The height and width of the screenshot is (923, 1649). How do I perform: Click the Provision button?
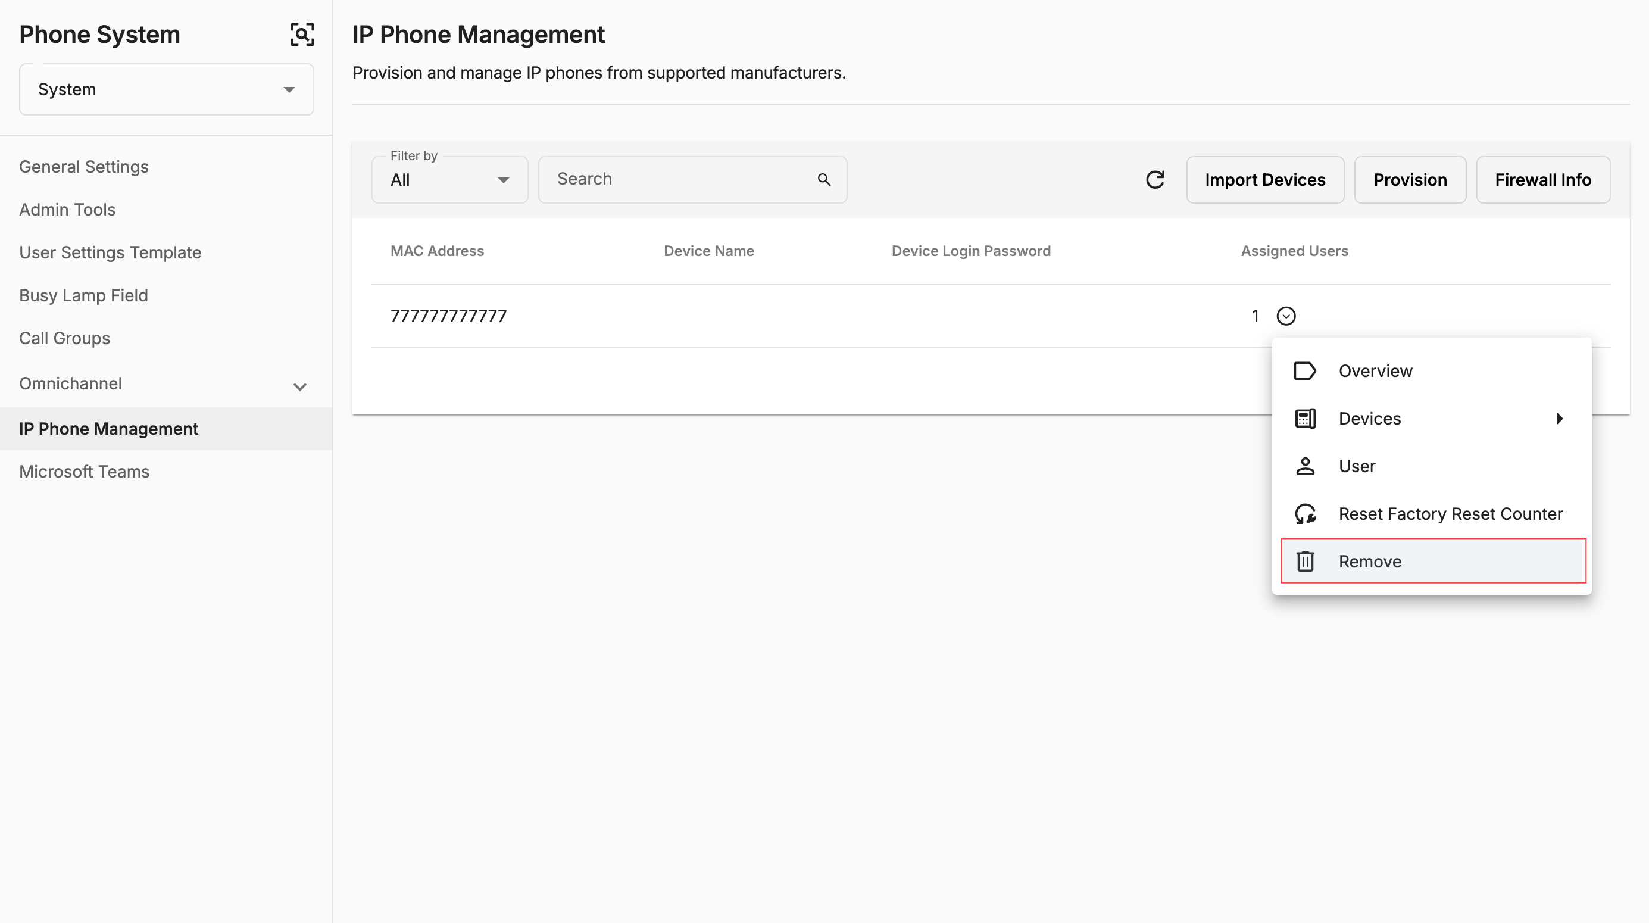coord(1410,180)
